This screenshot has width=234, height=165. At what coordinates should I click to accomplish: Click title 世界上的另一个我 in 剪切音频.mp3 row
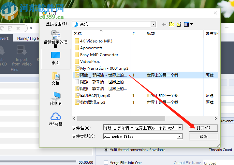pos(163,102)
